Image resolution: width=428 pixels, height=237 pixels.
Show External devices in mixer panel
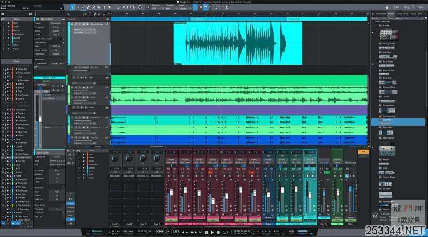tap(71, 211)
